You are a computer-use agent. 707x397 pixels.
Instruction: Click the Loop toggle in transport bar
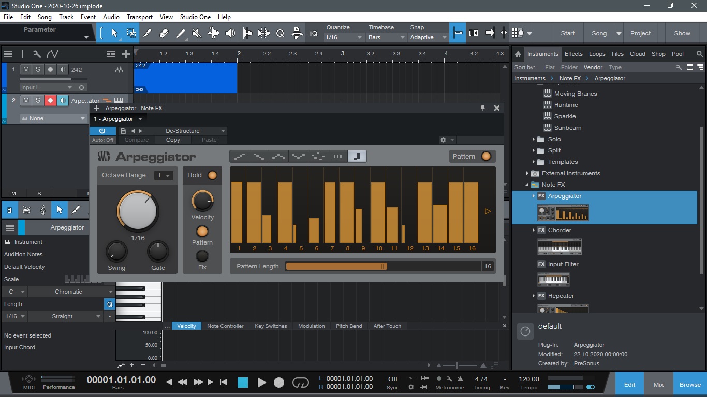300,383
